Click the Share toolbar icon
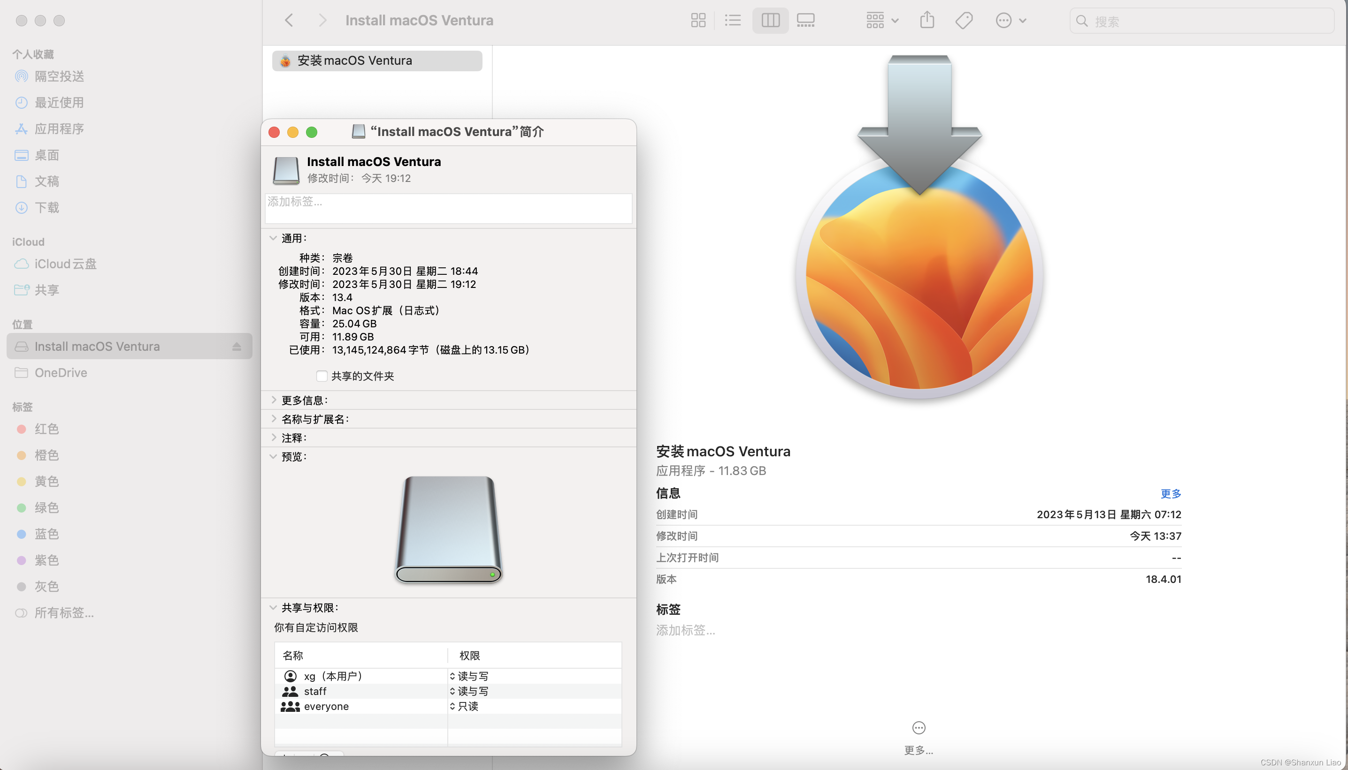This screenshot has height=770, width=1348. (x=927, y=21)
